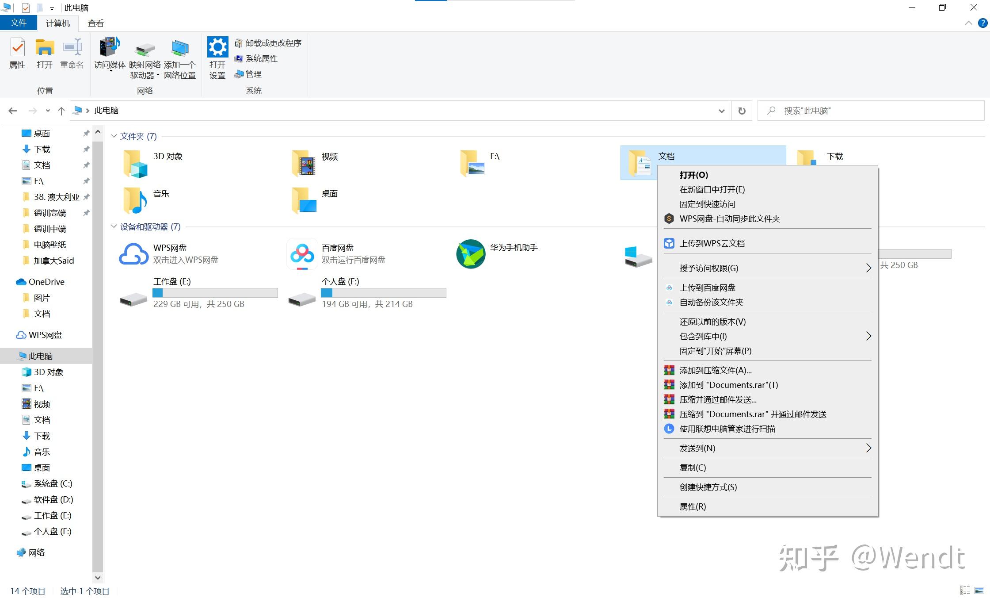The width and height of the screenshot is (990, 598).
Task: Click 卸载或更改程序 in the ribbon
Action: pos(273,43)
